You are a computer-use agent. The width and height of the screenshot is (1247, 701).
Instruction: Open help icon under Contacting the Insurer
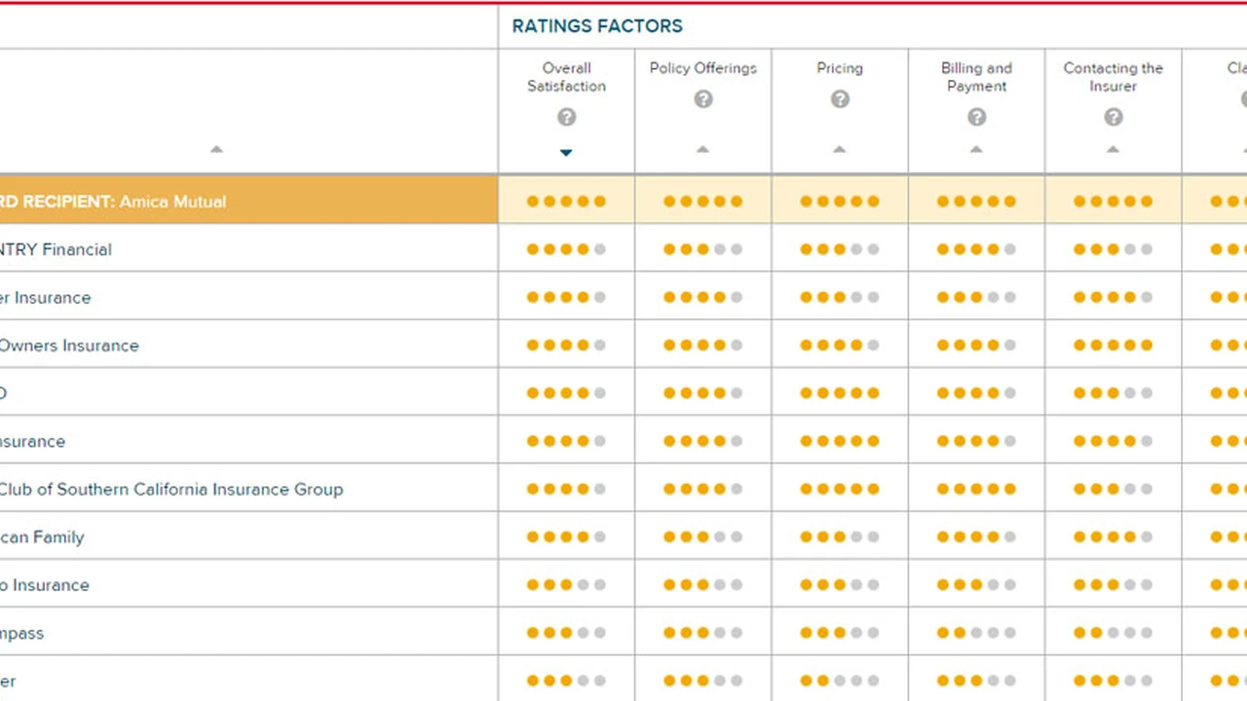pos(1113,117)
